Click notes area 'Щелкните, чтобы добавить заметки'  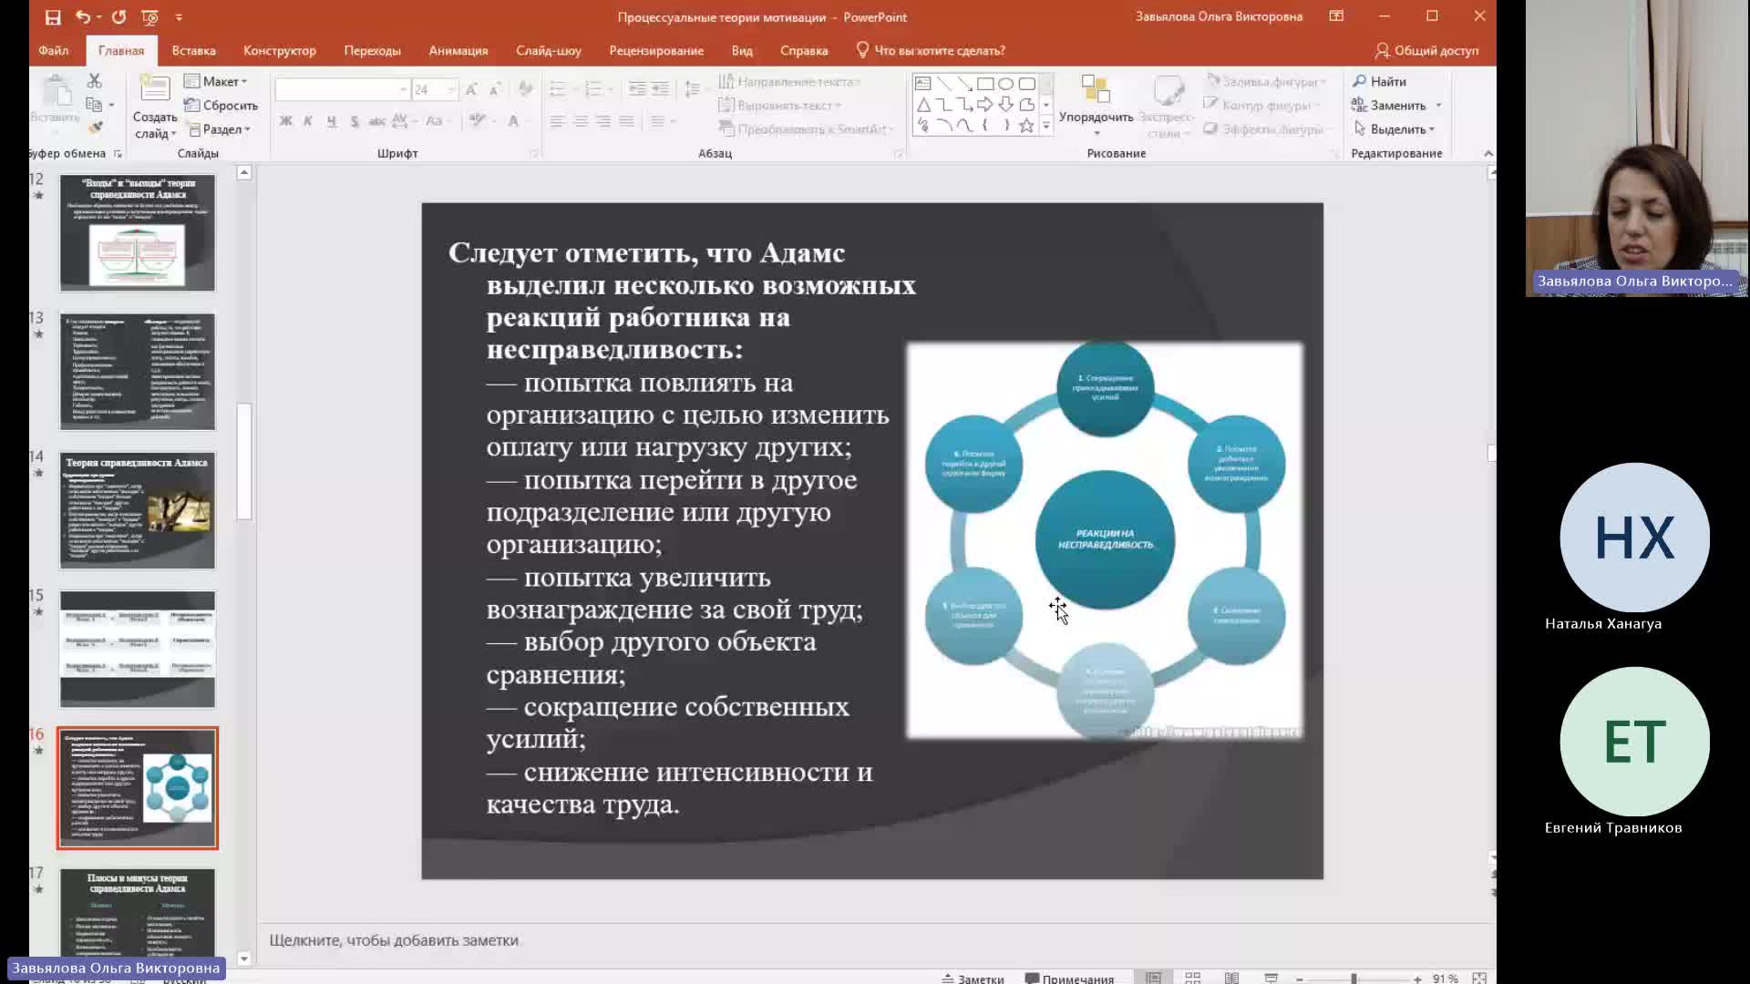pos(394,940)
